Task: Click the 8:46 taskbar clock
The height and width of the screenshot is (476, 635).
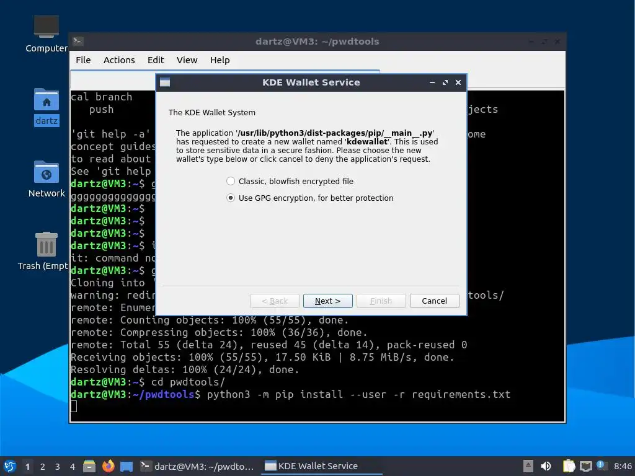Action: click(623, 466)
